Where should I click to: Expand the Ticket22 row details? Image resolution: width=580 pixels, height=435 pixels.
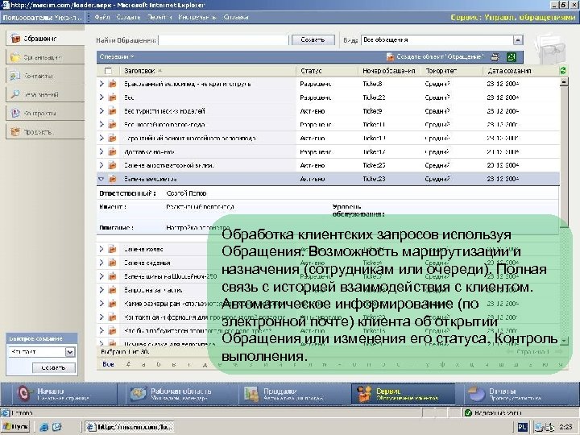point(101,97)
